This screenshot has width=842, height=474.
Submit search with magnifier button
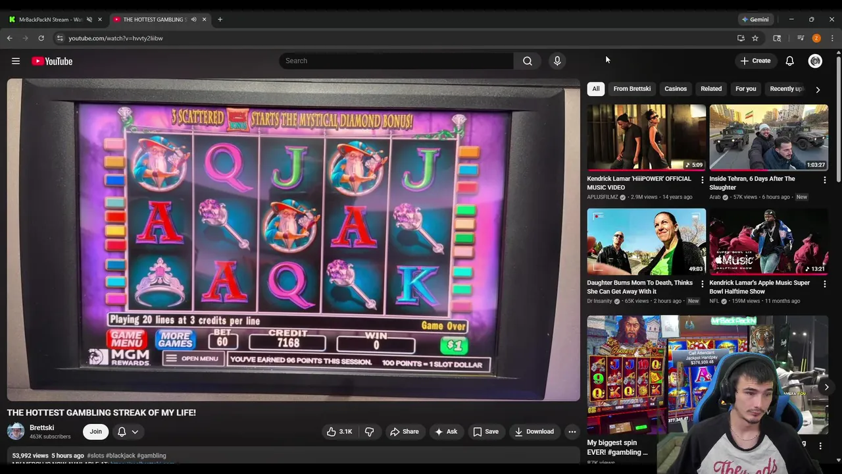[x=528, y=61]
